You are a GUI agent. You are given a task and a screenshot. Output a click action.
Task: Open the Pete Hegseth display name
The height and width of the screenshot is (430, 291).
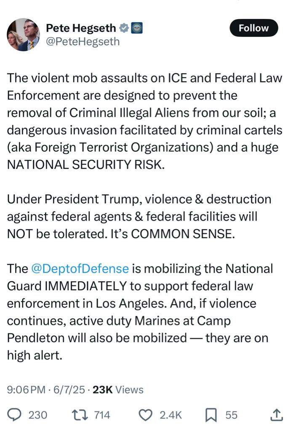click(x=81, y=28)
